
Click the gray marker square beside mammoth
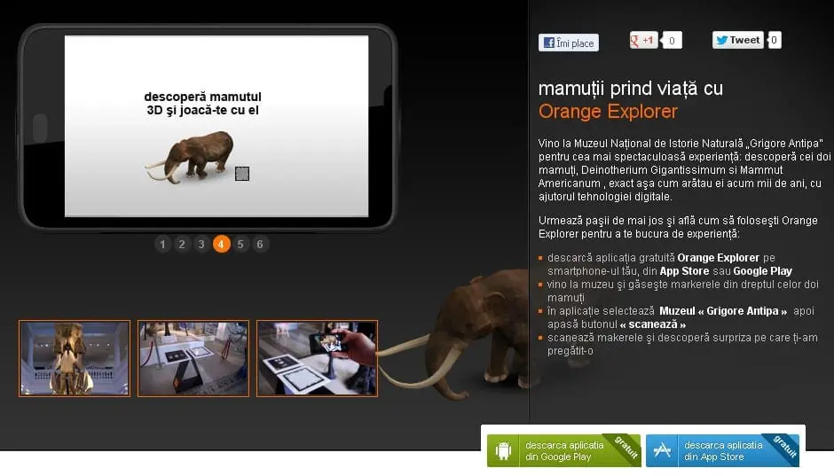[242, 174]
